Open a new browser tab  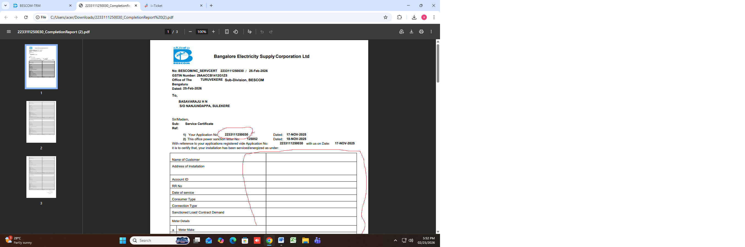pyautogui.click(x=211, y=5)
